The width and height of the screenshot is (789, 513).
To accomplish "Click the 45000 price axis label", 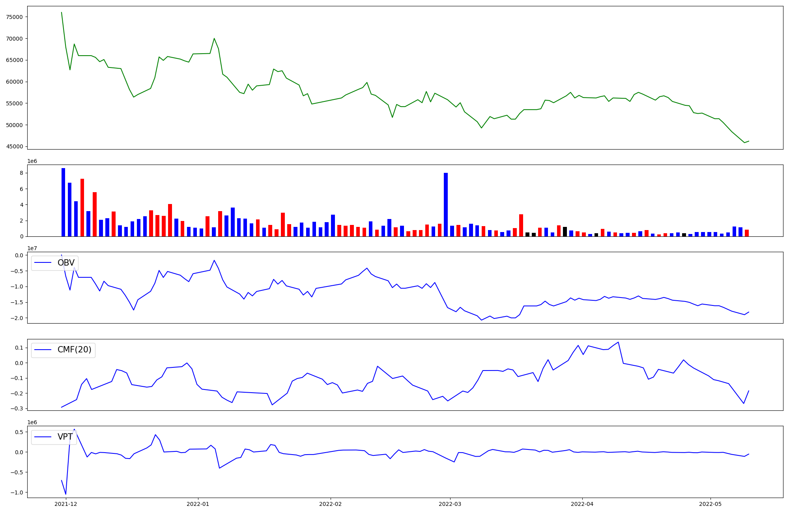I will point(14,147).
